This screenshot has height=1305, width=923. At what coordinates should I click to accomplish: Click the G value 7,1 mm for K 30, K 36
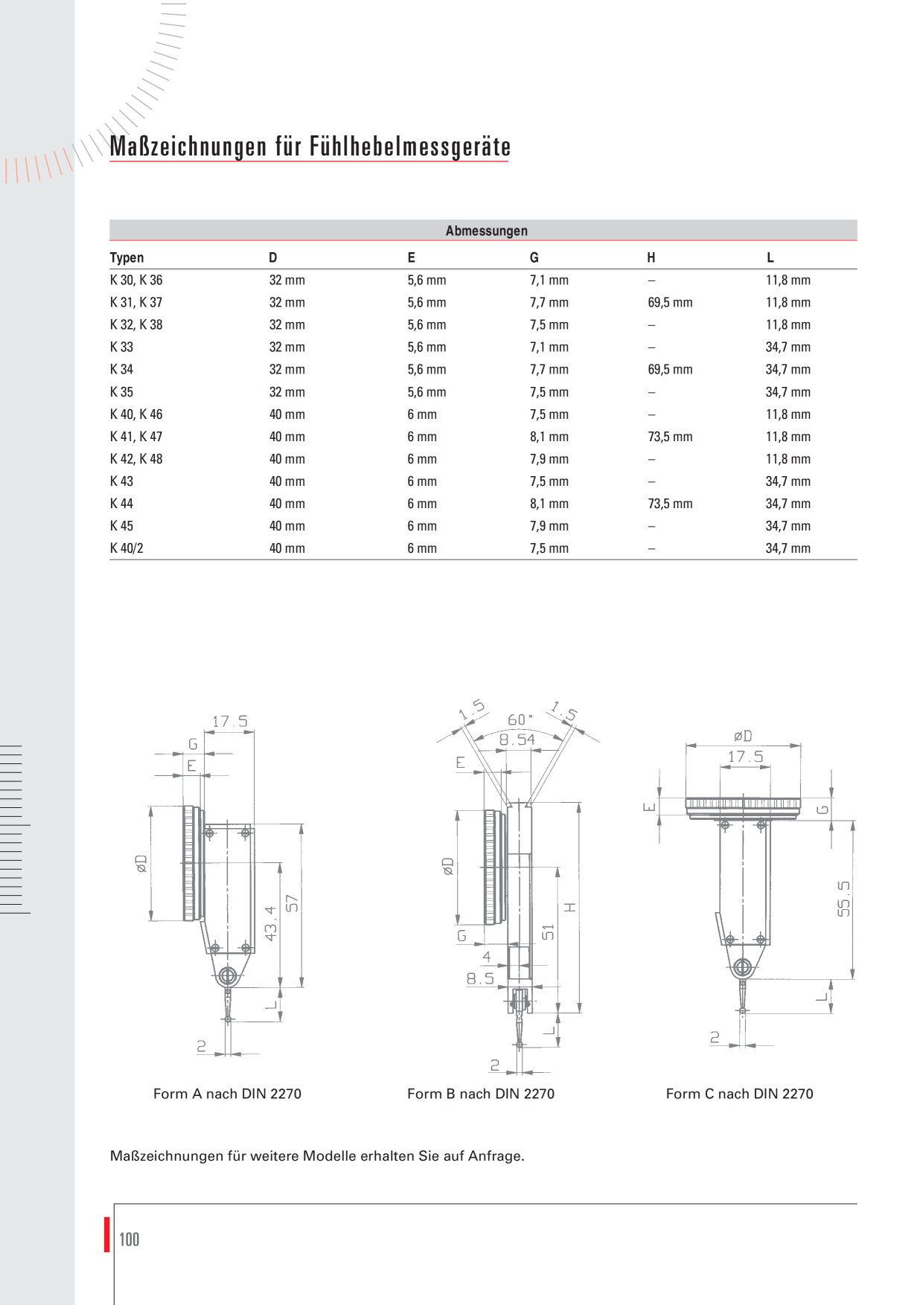click(549, 280)
